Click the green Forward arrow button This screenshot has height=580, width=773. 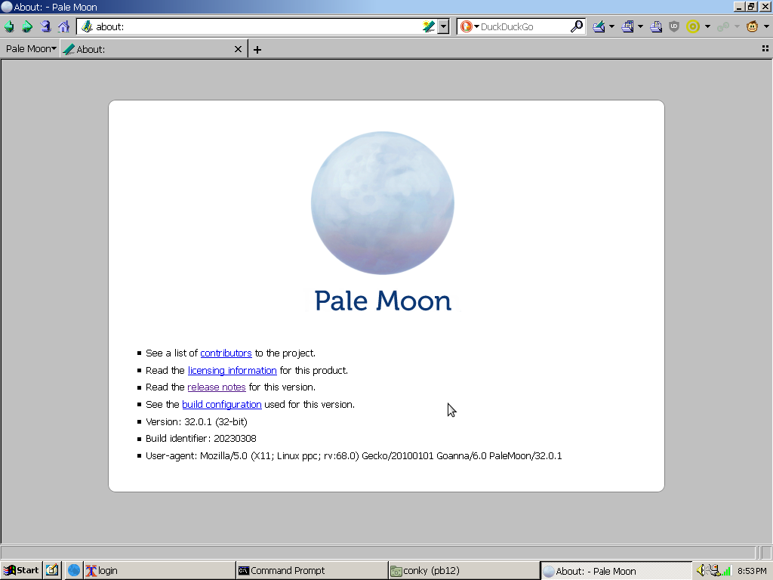click(28, 26)
